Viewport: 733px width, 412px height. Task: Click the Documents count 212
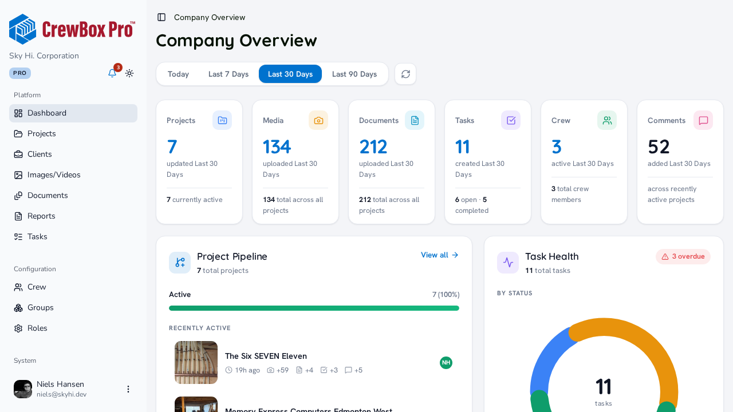pos(373,147)
